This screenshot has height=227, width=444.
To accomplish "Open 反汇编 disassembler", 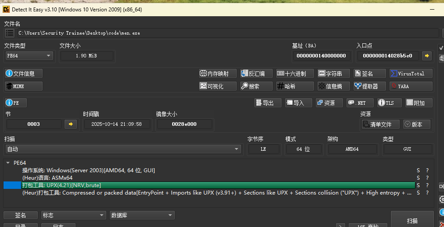I will (x=256, y=74).
